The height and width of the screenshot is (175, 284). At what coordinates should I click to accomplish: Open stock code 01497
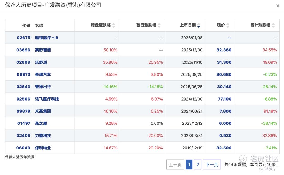pos(24,123)
